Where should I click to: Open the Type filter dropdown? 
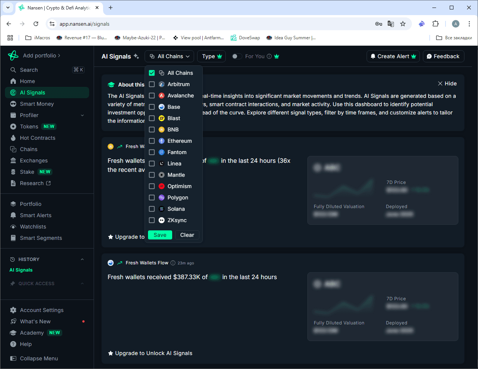tap(211, 56)
